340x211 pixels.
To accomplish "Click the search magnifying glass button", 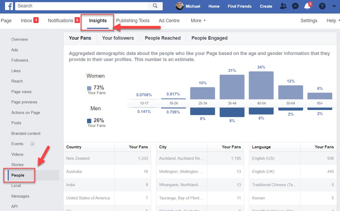I will point(155,6).
